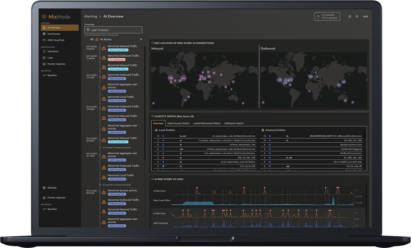Go to Indicators page
Screen dimensions: 411x248
pos(53,51)
